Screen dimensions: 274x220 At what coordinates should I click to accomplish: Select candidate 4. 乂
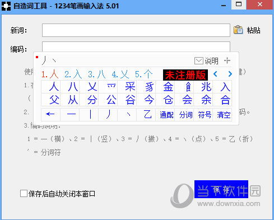coord(120,74)
